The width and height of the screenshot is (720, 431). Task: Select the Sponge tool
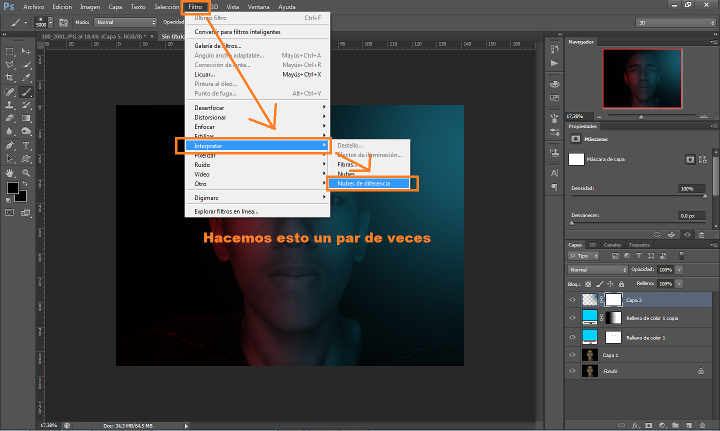[26, 131]
